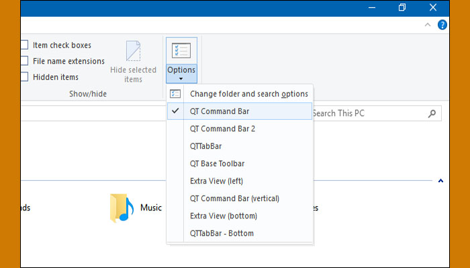Enable the File name extensions checkbox
Screen dimensions: 470x268
[x=24, y=61]
